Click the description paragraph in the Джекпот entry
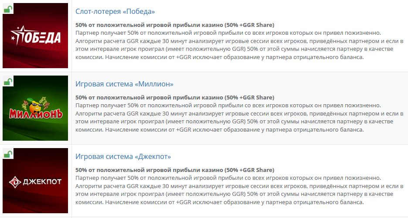This screenshot has height=218, width=408. [x=239, y=190]
